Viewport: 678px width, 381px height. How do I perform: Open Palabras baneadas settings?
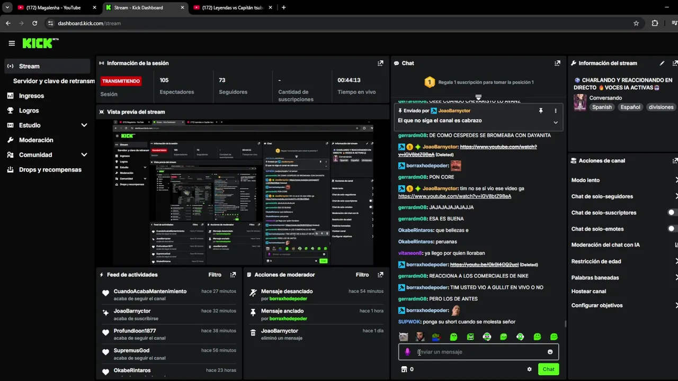tap(623, 277)
